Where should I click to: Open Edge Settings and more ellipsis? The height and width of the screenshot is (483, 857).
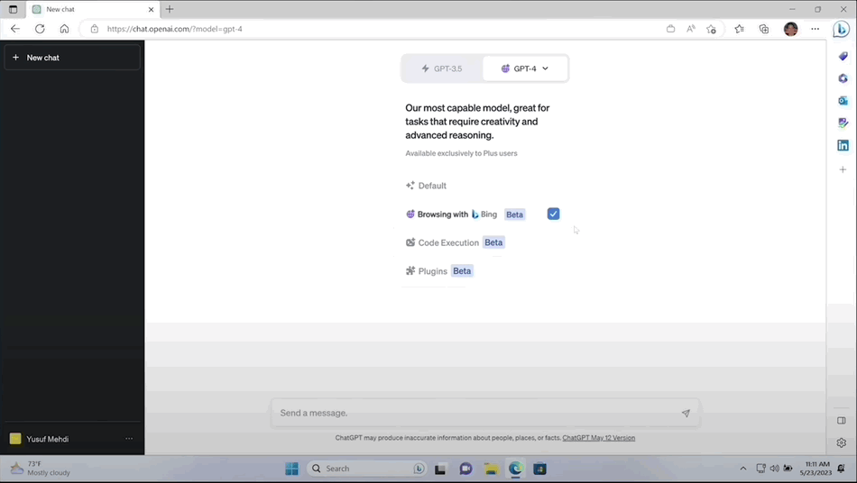[815, 29]
